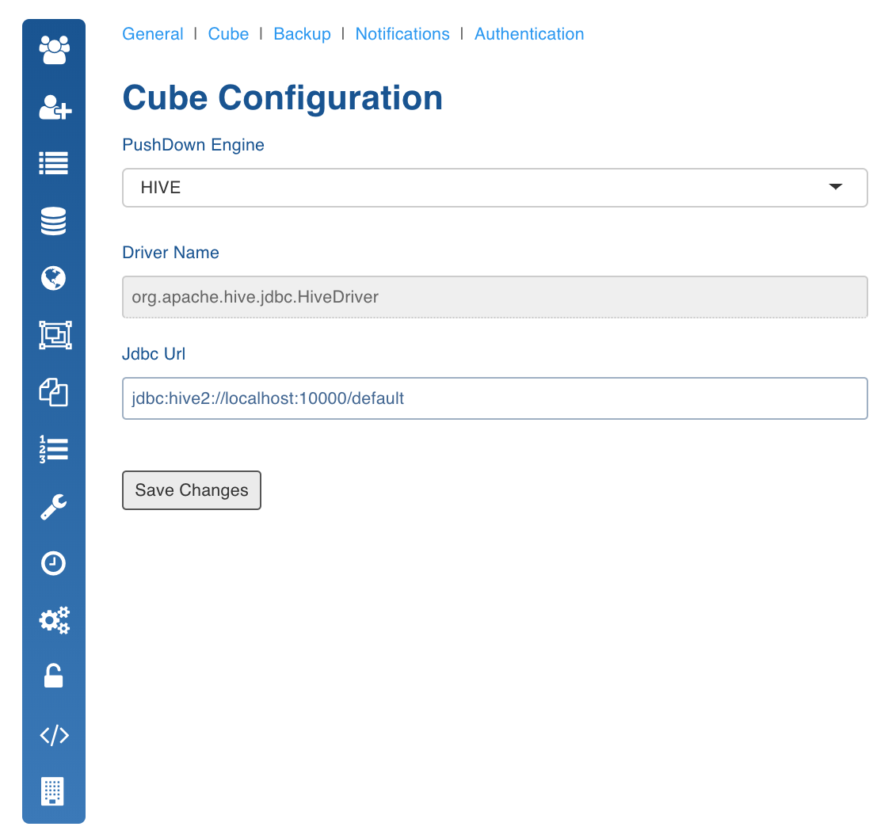Image resolution: width=892 pixels, height=838 pixels.
Task: Click the clock history icon
Action: point(54,563)
